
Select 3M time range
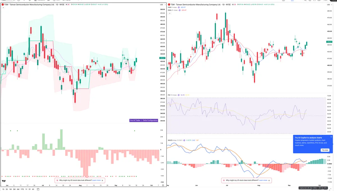14,189
